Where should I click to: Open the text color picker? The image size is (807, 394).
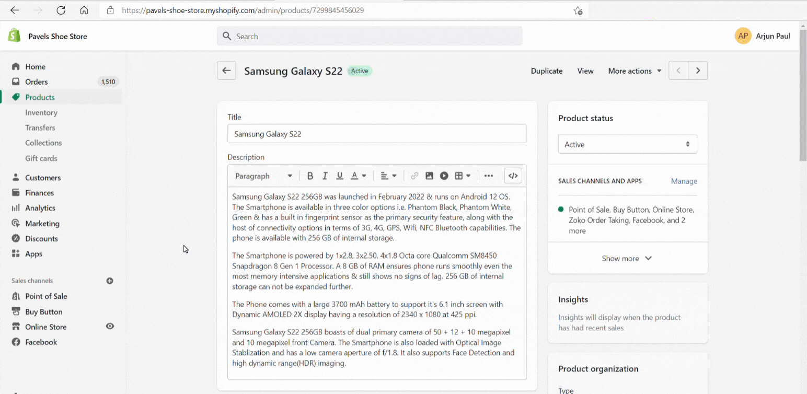coord(358,176)
